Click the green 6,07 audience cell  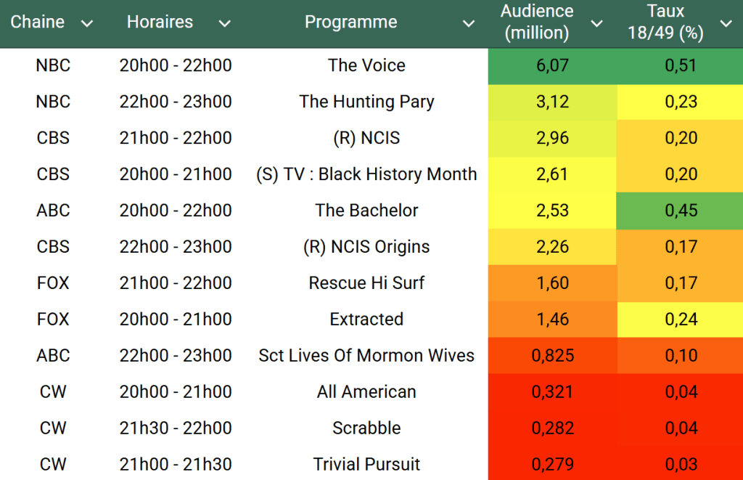click(x=552, y=65)
